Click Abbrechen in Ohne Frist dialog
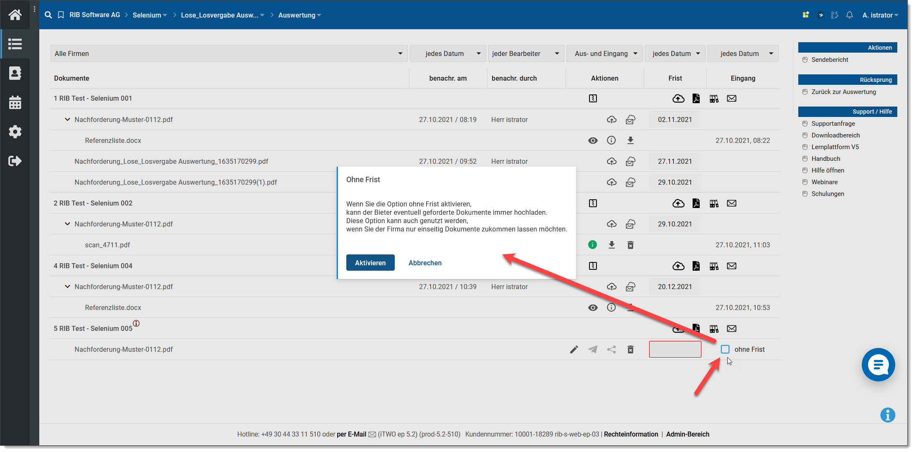The image size is (914, 452). coord(425,263)
